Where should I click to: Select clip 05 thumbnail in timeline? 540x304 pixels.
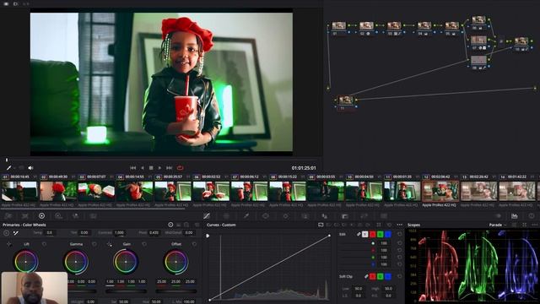tap(173, 191)
